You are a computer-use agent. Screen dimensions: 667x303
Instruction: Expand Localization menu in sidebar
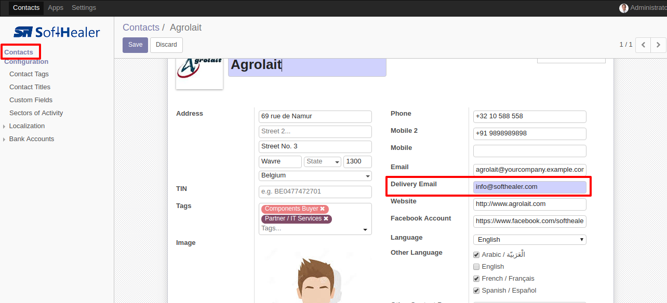tap(27, 126)
